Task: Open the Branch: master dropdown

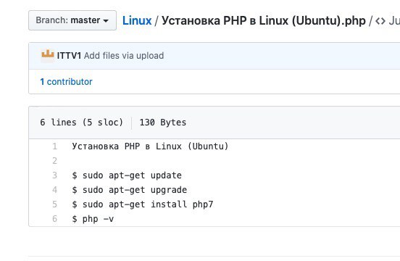Action: (x=72, y=20)
